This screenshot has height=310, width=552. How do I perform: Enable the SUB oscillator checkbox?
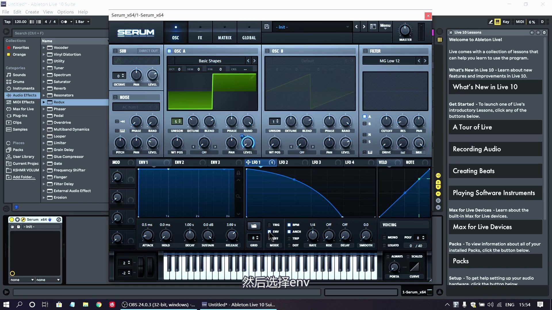point(115,51)
